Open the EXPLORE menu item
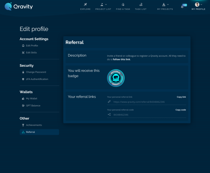This screenshot has width=210, height=173. pyautogui.click(x=85, y=9)
